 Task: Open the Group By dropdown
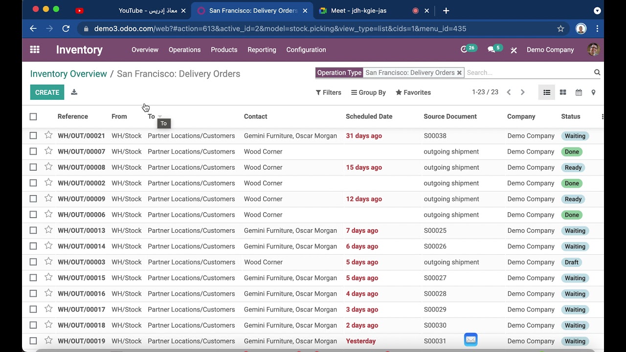[368, 92]
